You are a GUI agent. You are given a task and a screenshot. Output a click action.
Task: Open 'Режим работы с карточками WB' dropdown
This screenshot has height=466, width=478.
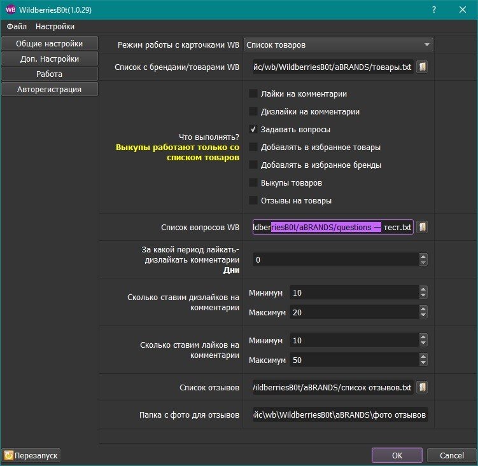339,45
